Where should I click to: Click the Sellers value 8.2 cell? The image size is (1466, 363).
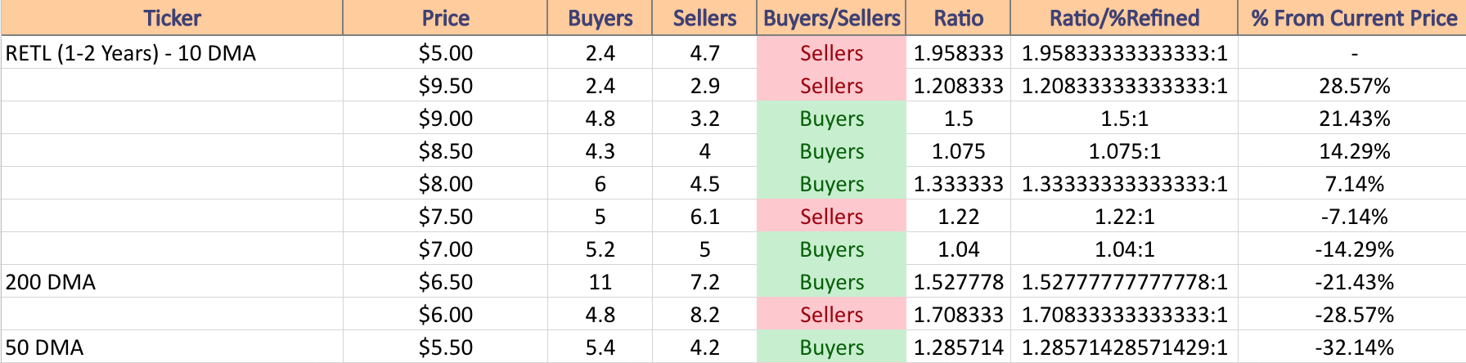tap(704, 315)
